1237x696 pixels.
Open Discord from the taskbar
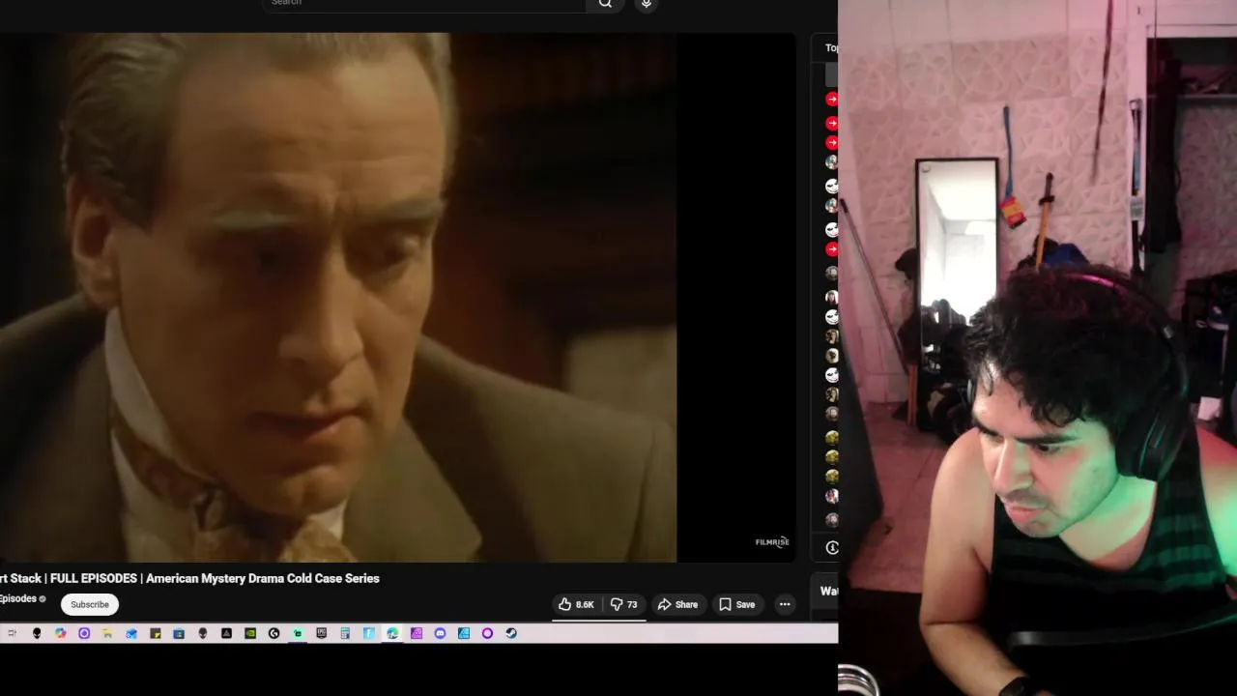pyautogui.click(x=440, y=633)
